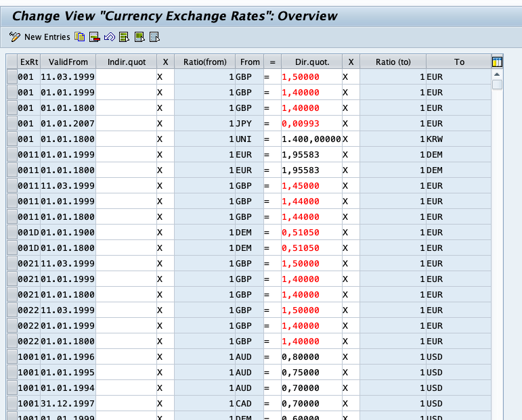Click the From currency JPY cell
The height and width of the screenshot is (420, 522).
(249, 124)
